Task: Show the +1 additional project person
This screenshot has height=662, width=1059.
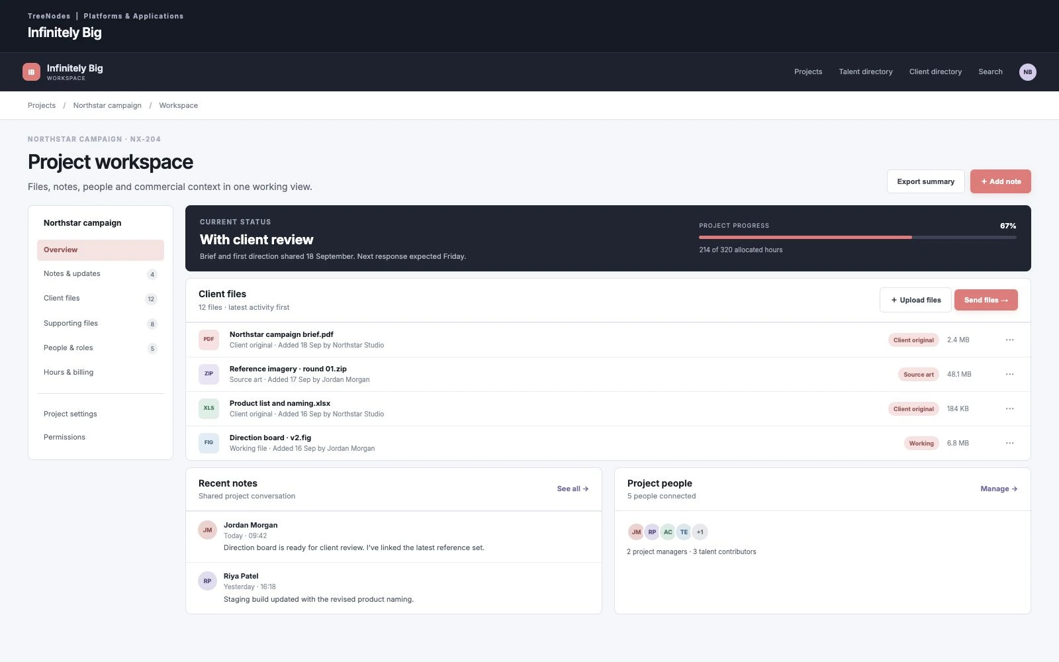Action: coord(700,532)
